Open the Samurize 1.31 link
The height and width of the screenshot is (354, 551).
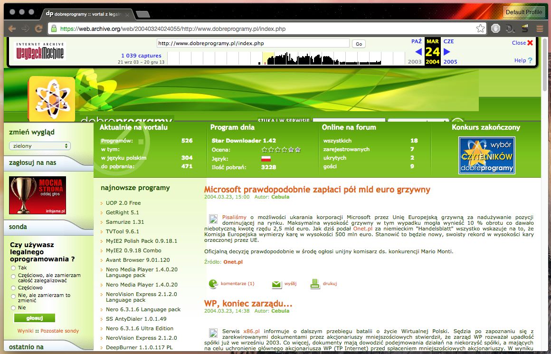[x=125, y=222]
